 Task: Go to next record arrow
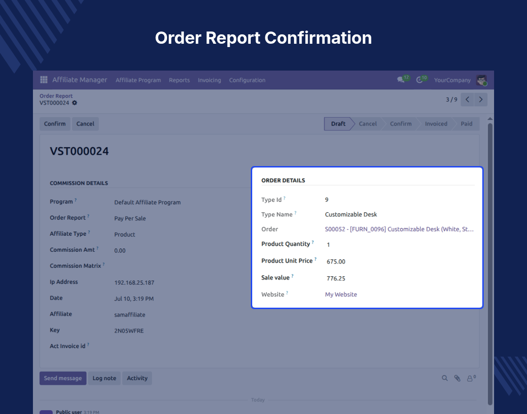click(480, 99)
